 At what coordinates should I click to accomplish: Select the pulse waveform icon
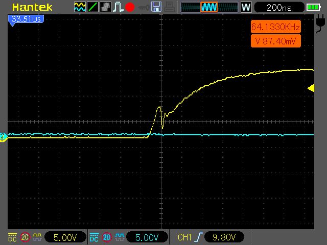pyautogui.click(x=118, y=7)
